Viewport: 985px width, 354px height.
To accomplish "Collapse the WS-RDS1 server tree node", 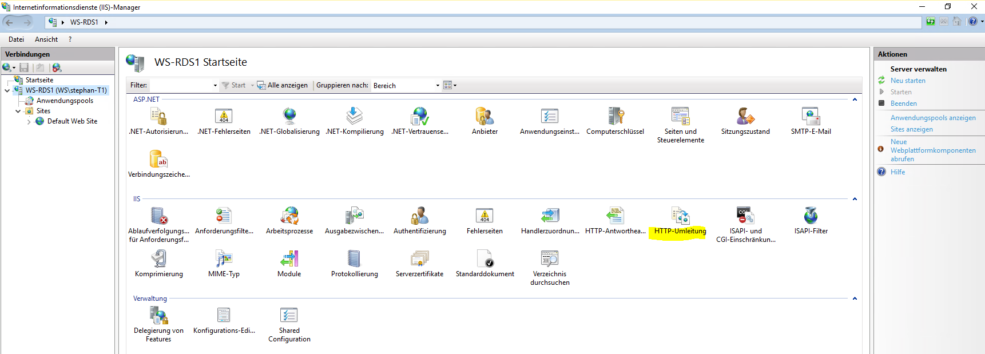I will coord(7,90).
